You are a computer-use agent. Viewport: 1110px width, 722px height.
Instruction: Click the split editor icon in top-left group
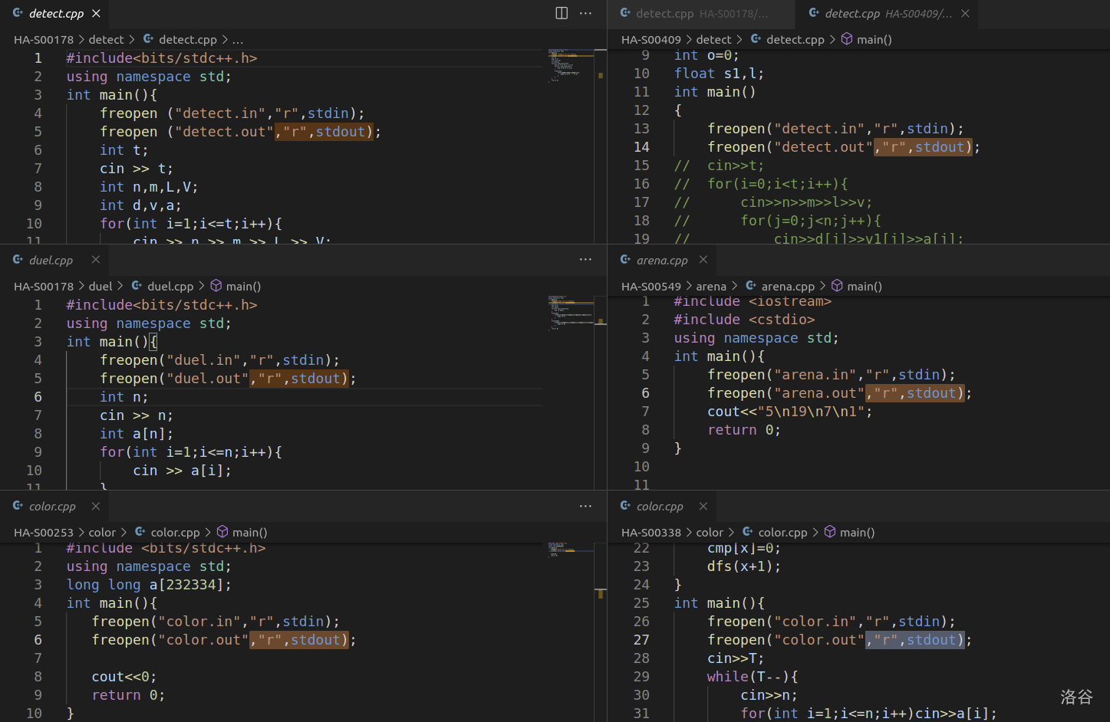(x=562, y=13)
